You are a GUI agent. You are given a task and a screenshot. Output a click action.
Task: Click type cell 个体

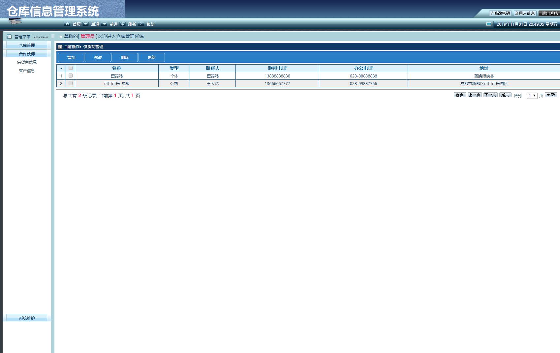(x=174, y=76)
